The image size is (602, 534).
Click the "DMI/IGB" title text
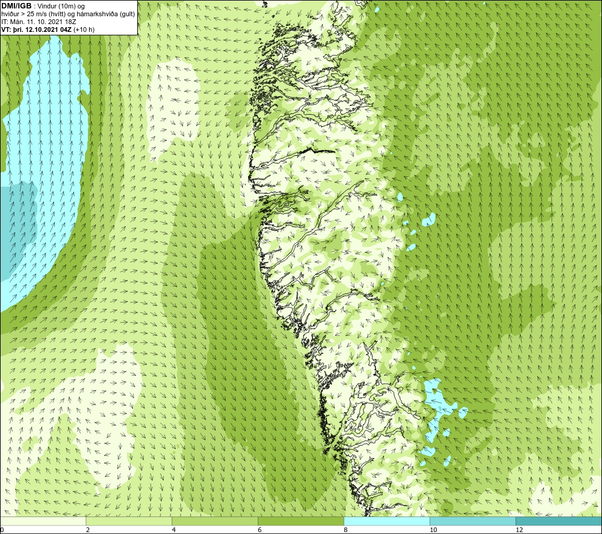click(16, 6)
